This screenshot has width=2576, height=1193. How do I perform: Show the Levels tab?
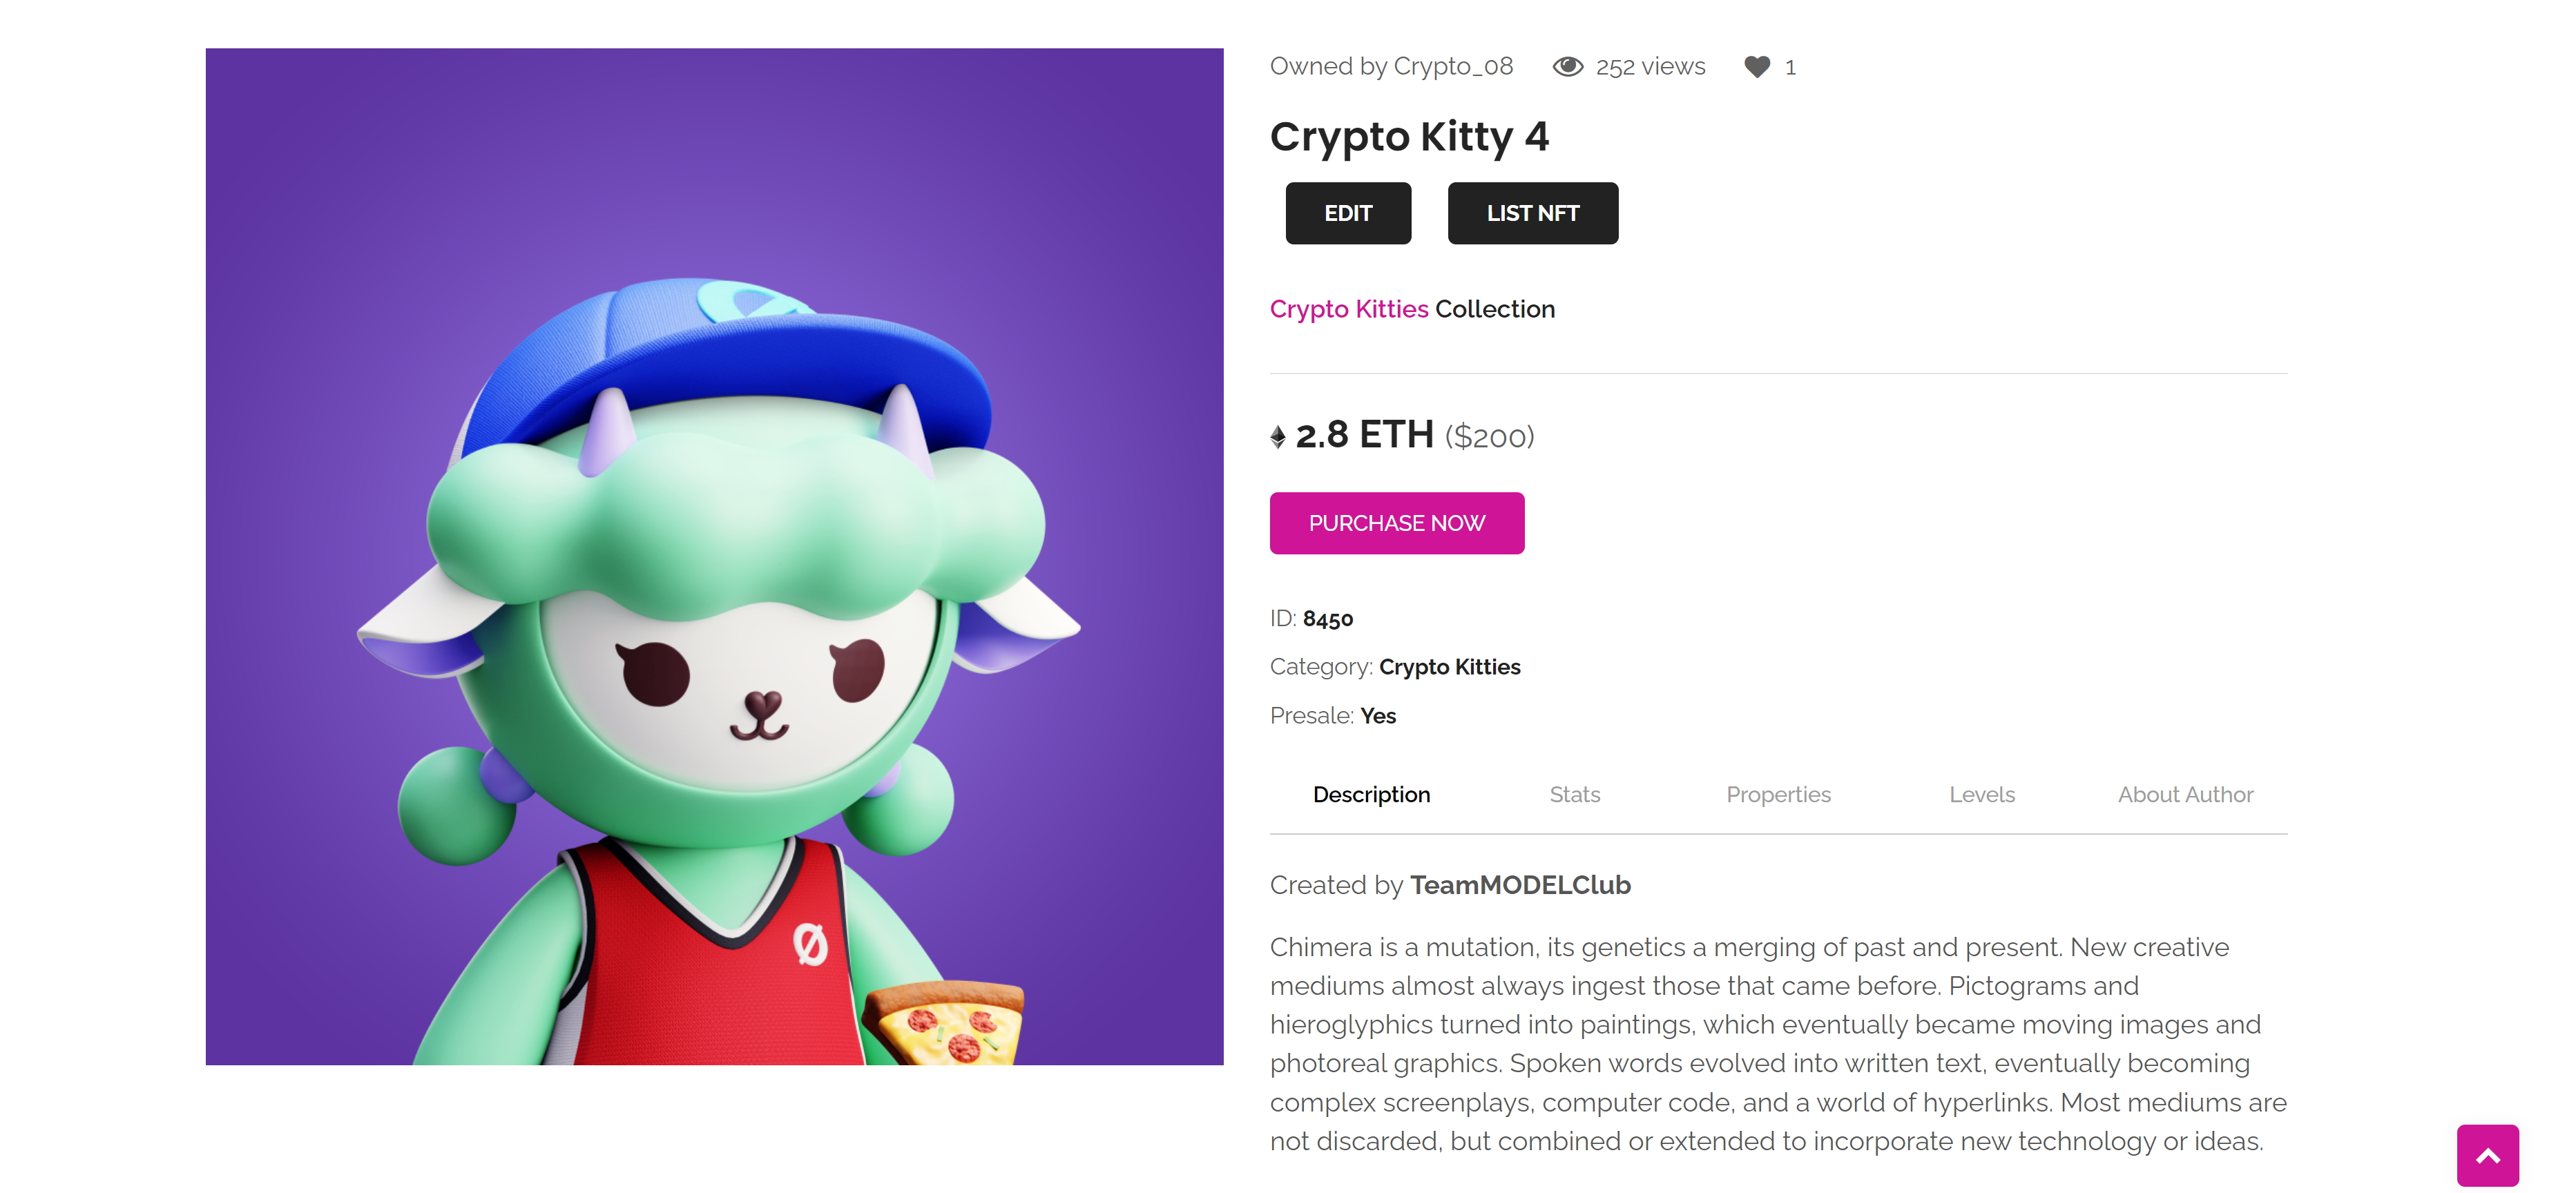(1981, 795)
